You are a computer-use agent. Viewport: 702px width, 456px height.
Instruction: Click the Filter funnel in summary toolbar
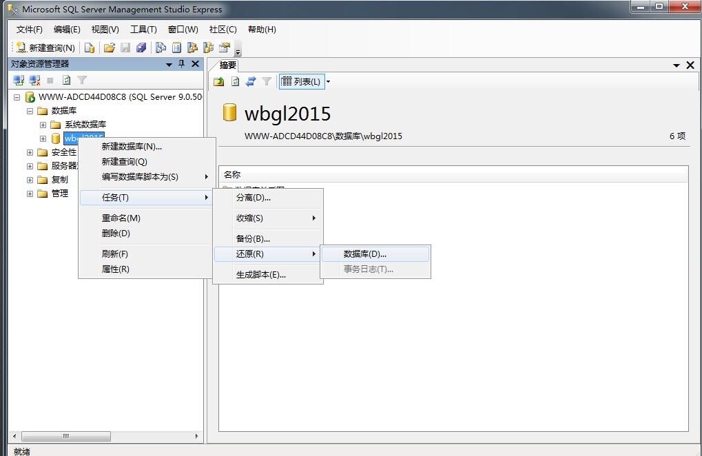coord(267,81)
